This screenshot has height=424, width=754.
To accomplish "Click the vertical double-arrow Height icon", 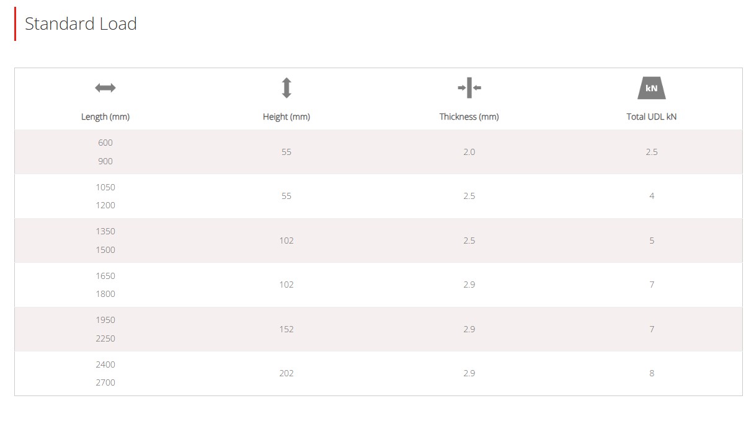I will [x=286, y=88].
